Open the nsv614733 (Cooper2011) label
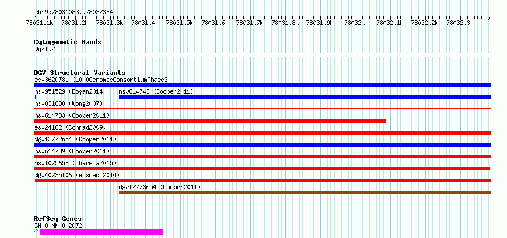The image size is (507, 238). (x=72, y=115)
